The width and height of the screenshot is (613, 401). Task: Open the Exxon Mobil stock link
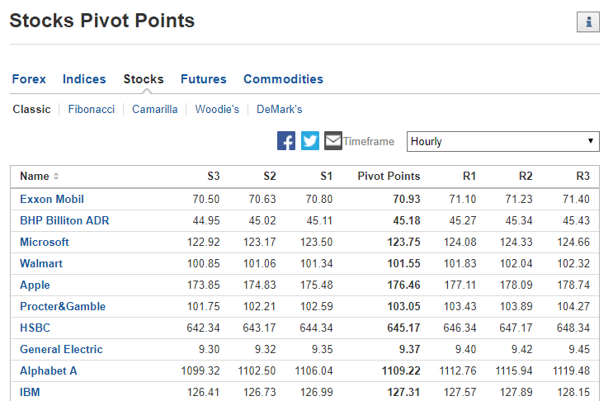point(52,200)
